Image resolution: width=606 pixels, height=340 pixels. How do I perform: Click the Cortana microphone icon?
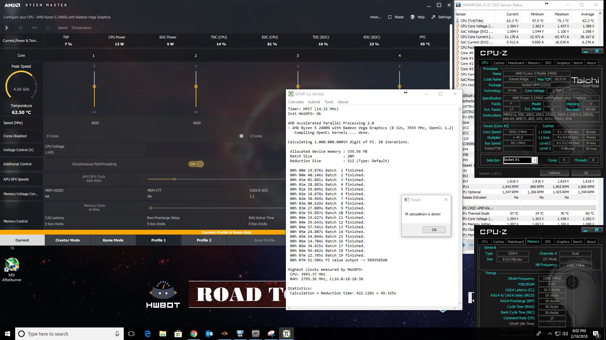tap(117, 334)
